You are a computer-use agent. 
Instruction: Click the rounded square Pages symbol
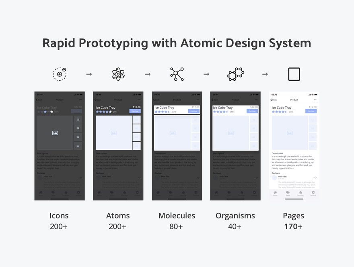click(x=294, y=74)
